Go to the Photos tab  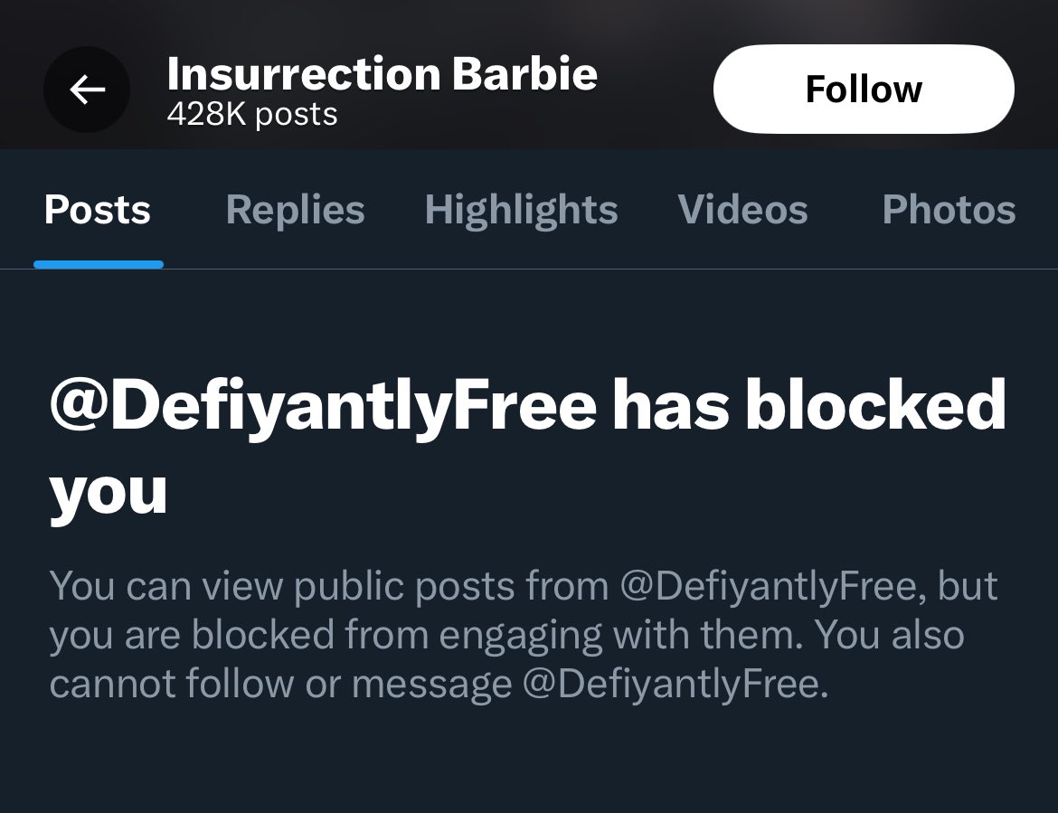[949, 210]
